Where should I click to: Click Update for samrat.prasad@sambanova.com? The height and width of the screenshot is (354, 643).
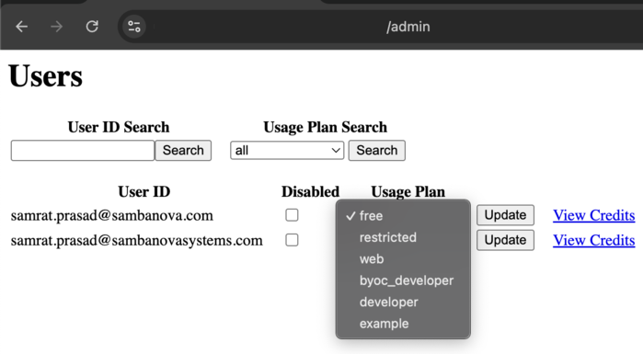click(x=505, y=215)
